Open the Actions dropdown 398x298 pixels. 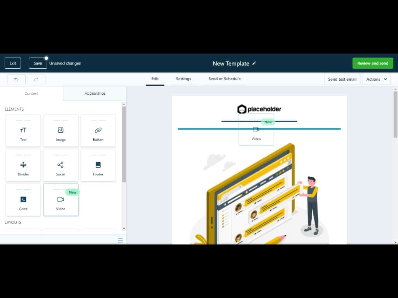(x=377, y=79)
